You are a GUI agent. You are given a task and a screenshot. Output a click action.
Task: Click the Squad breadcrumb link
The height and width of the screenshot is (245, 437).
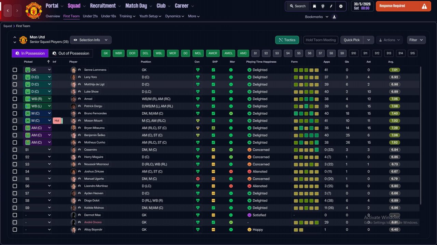click(x=8, y=26)
